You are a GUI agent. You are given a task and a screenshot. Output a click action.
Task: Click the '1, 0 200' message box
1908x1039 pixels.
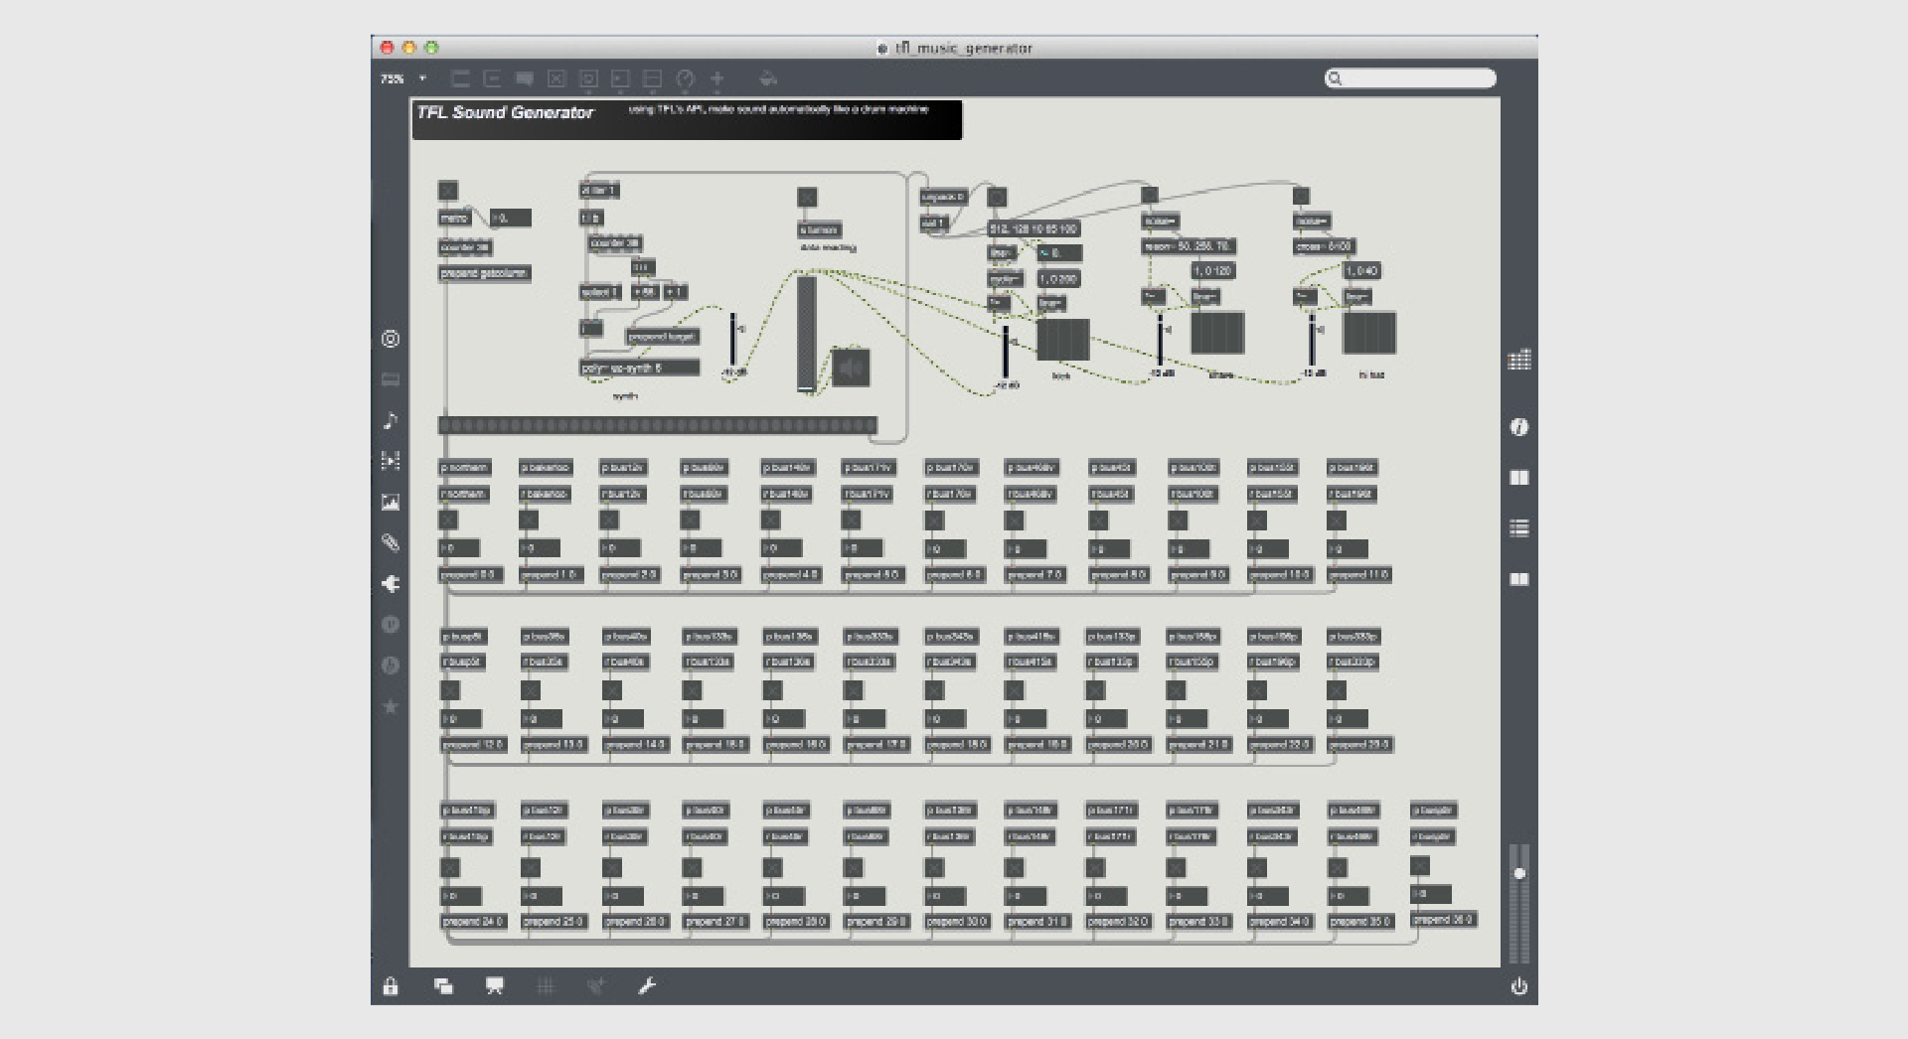click(x=1058, y=279)
